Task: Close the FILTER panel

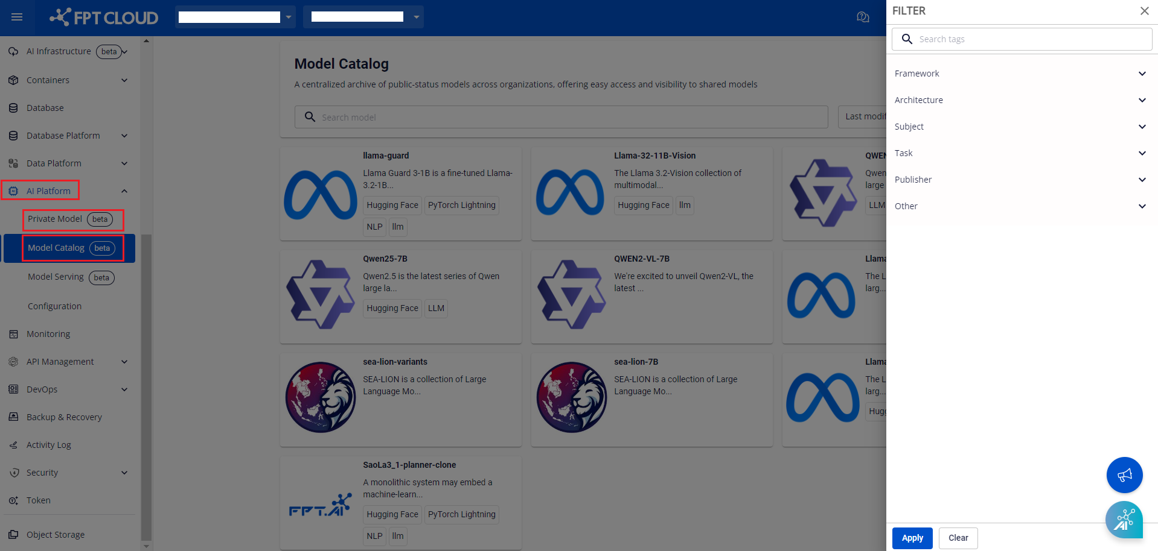Action: coord(1144,11)
